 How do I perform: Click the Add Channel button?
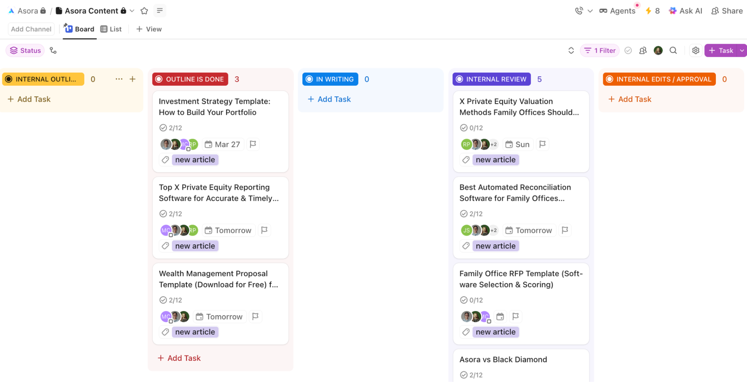click(x=31, y=29)
